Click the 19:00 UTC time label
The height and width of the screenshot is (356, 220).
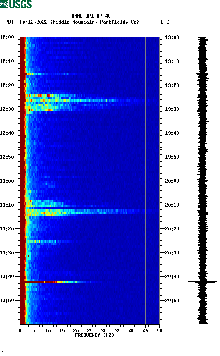[x=172, y=37]
